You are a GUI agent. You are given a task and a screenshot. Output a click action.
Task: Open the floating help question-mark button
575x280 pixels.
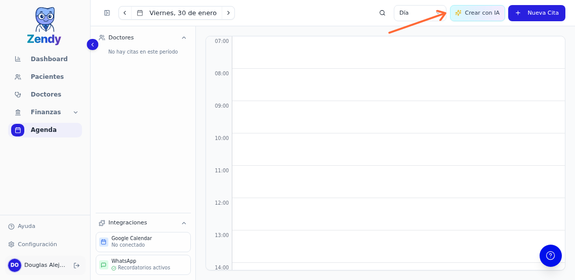[x=550, y=256]
